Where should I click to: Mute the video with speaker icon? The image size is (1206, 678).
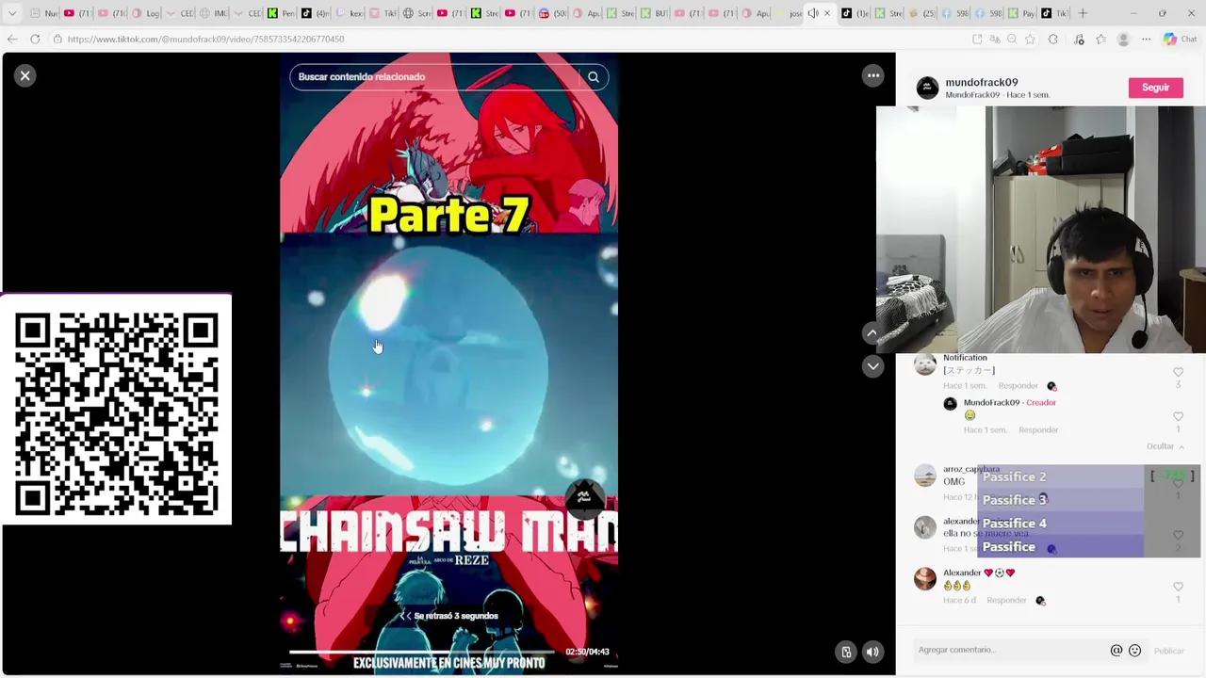[872, 652]
